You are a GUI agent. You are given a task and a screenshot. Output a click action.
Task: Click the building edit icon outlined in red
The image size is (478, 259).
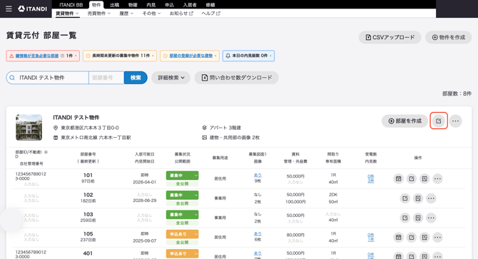tap(439, 121)
